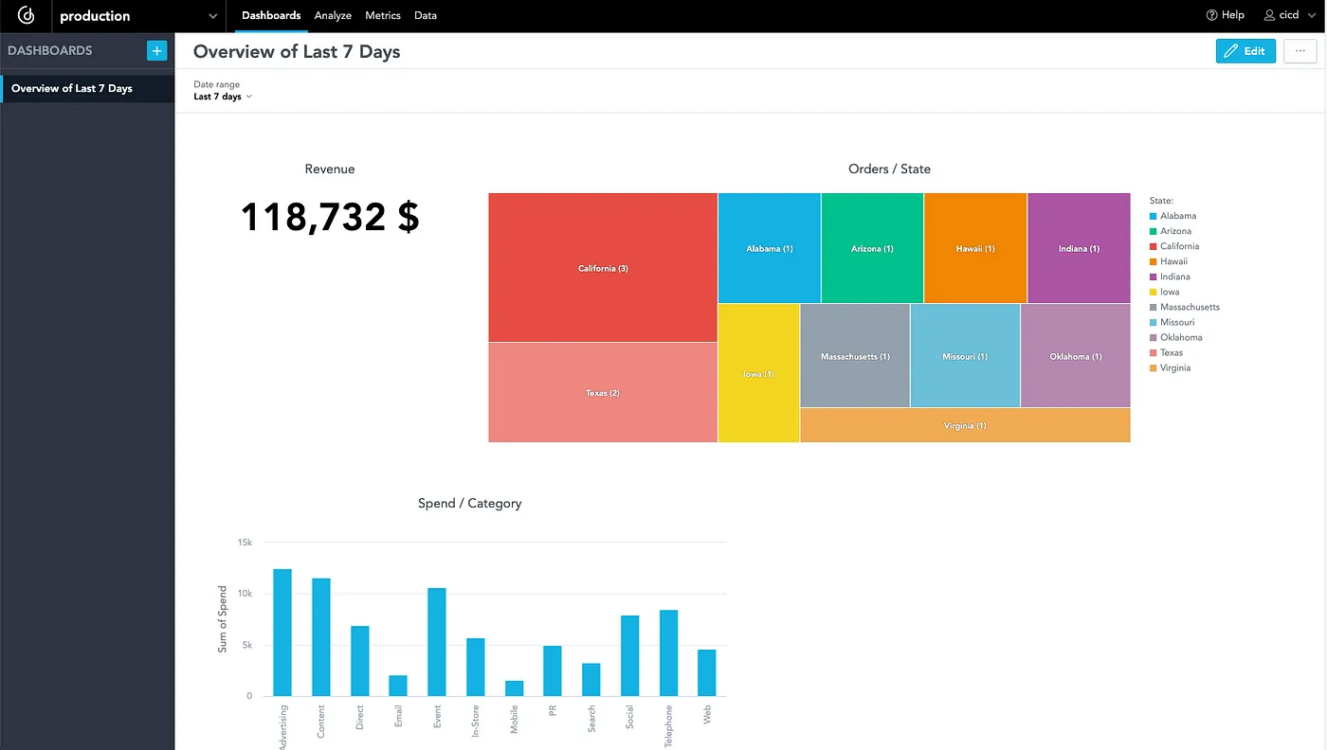Click the Texas (2) treemap tile

click(x=603, y=392)
